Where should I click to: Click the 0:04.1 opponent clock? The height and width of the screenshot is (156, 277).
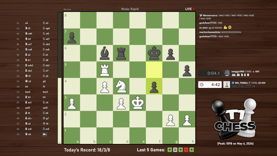[210, 73]
